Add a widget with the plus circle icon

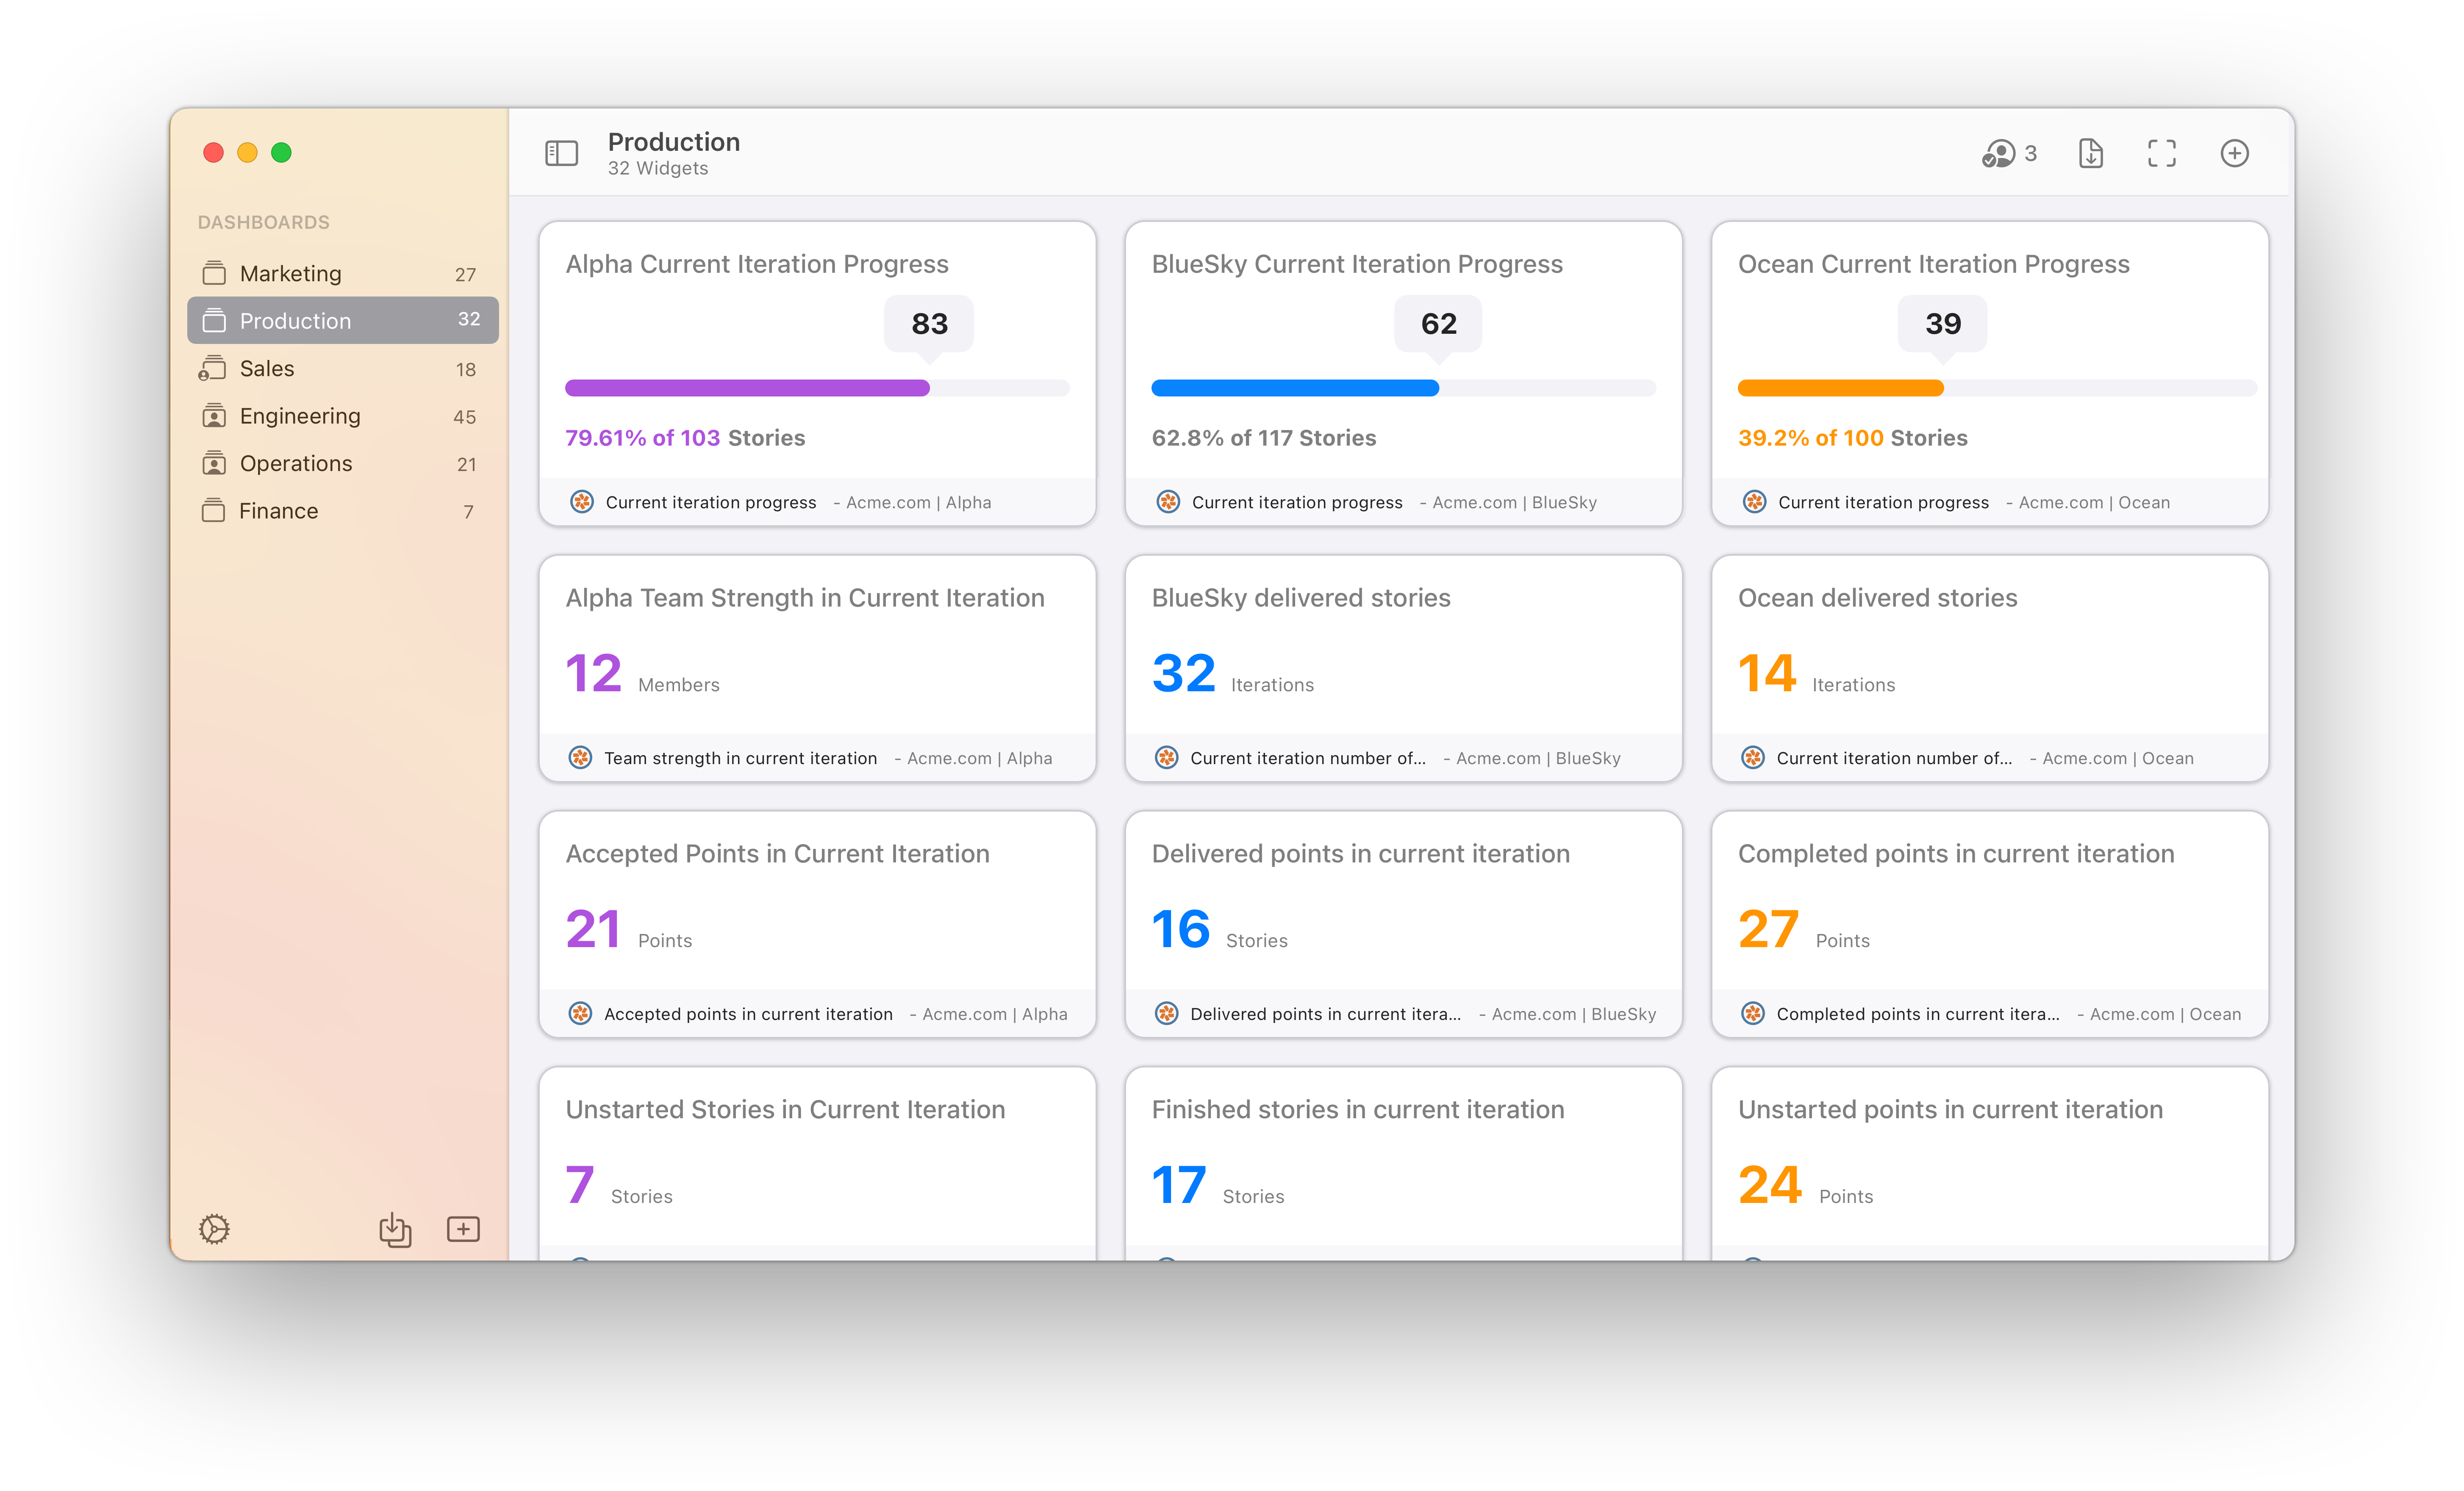point(2234,153)
